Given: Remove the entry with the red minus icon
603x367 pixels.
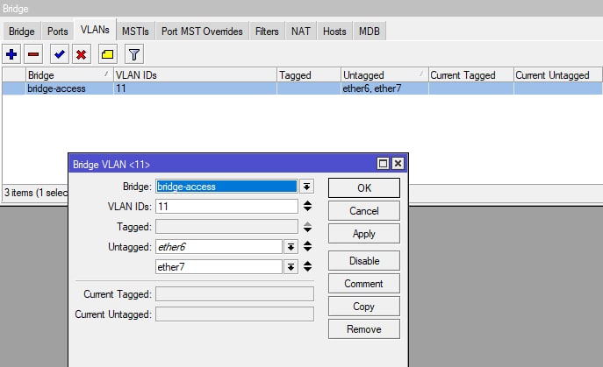Looking at the screenshot, I should click(x=33, y=54).
